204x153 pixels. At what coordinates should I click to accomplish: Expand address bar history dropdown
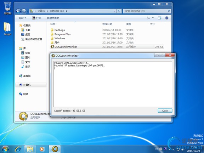pos(115,11)
